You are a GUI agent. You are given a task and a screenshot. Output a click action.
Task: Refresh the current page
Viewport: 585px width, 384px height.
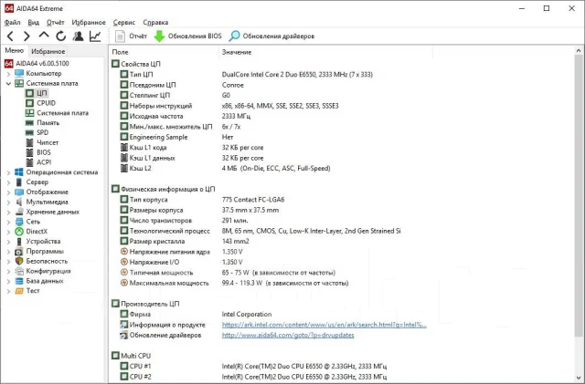(x=61, y=36)
